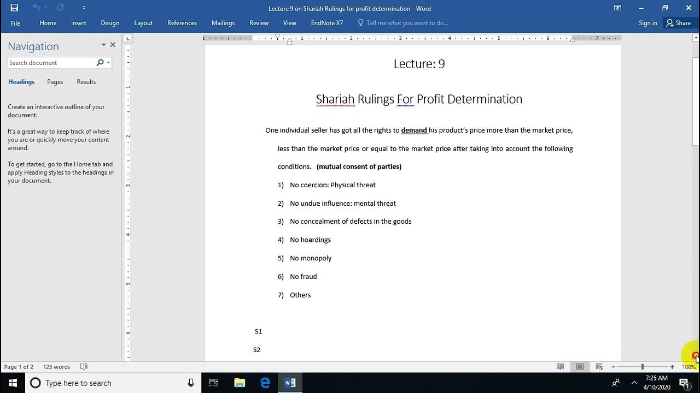Click the magnifier search icon in Navigation
Screen dimensions: 700x393
100,63
